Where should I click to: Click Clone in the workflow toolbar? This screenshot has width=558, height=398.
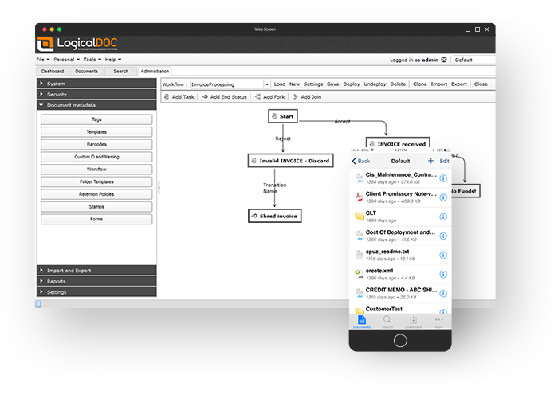420,84
